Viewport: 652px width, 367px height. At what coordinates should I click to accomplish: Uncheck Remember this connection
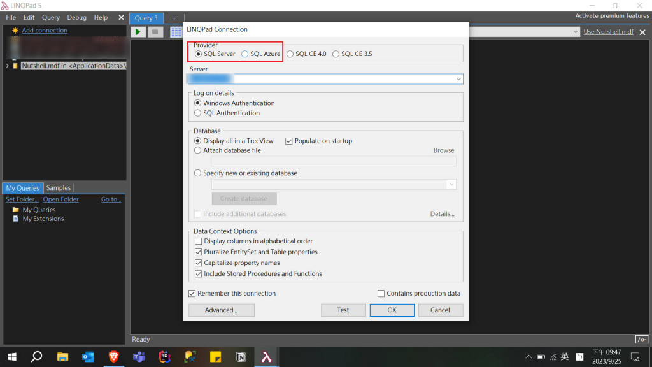pos(232,293)
